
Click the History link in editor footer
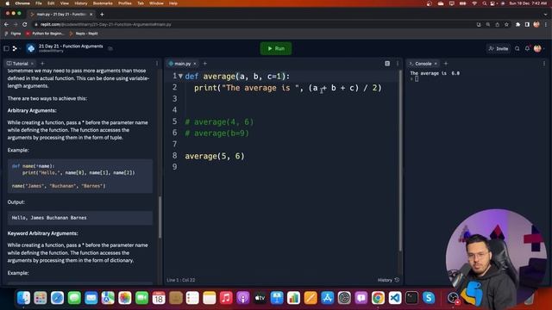(388, 280)
